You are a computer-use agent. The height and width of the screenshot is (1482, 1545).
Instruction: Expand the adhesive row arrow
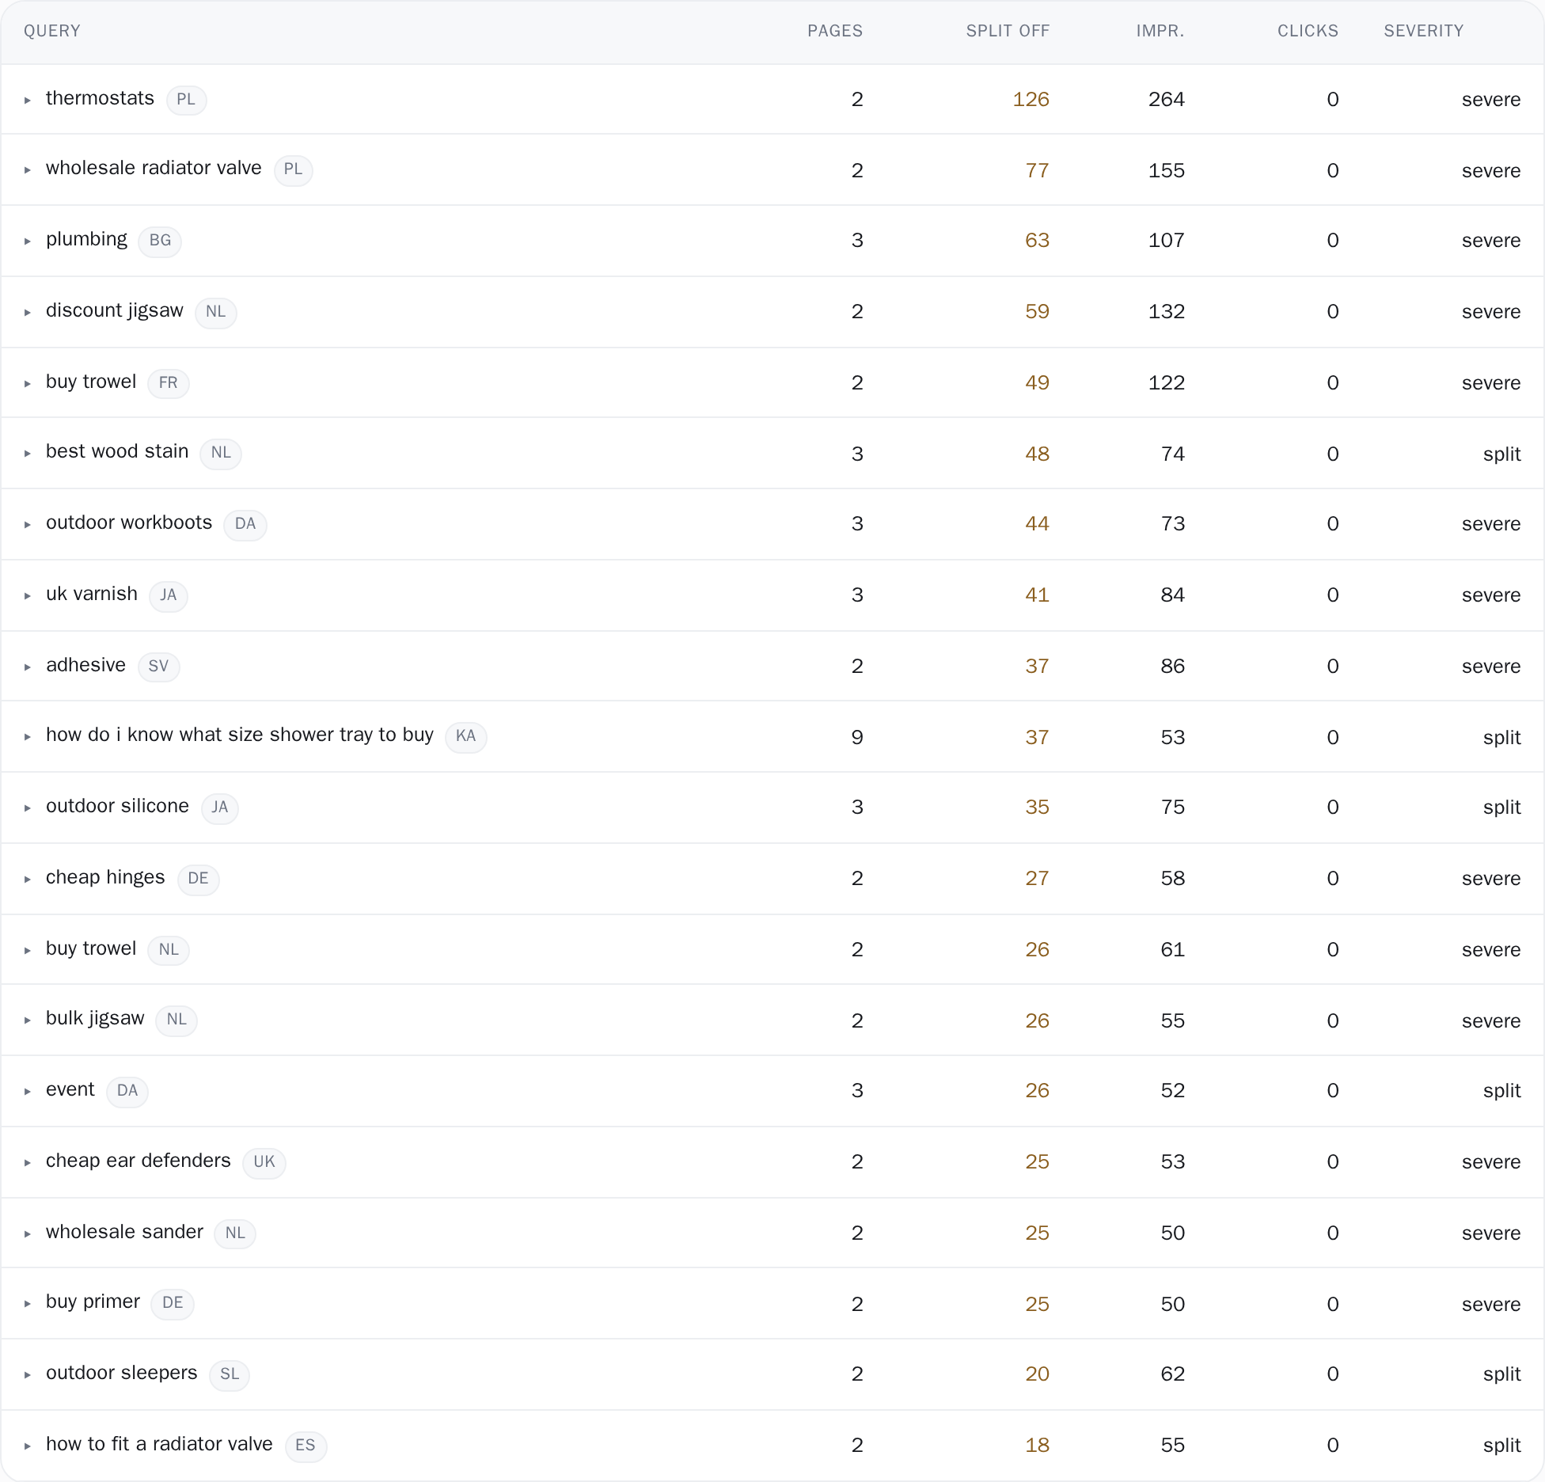28,667
